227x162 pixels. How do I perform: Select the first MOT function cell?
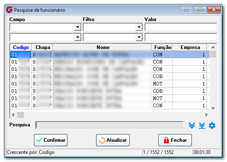tap(162, 83)
